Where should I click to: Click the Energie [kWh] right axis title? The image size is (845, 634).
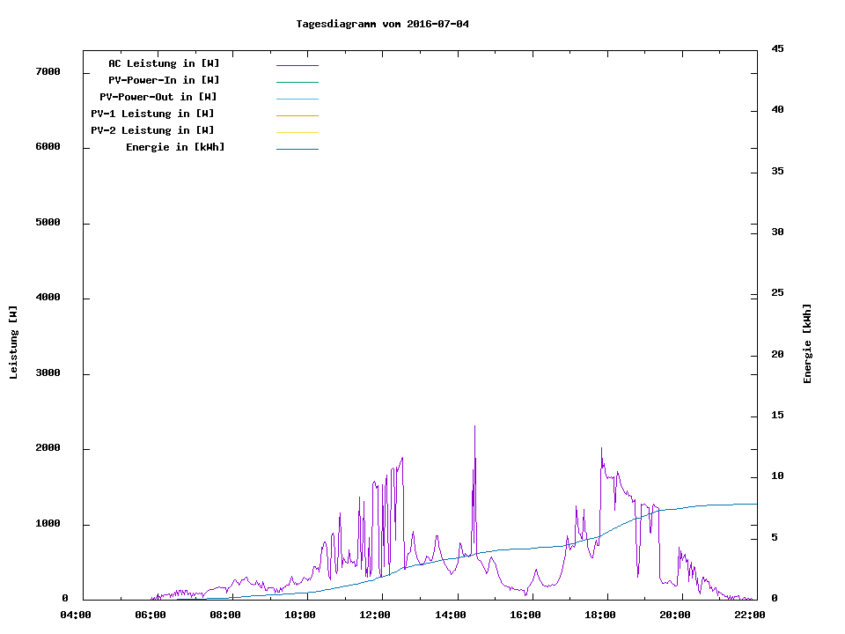click(x=807, y=343)
